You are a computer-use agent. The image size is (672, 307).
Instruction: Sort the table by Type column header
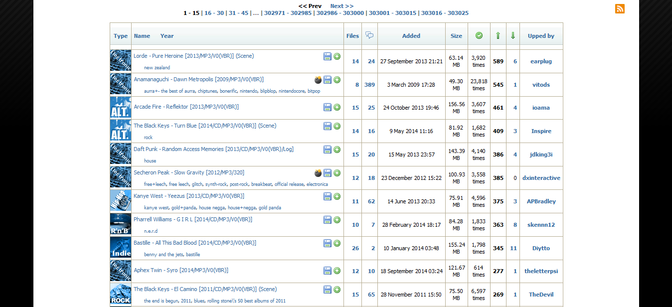pos(121,36)
